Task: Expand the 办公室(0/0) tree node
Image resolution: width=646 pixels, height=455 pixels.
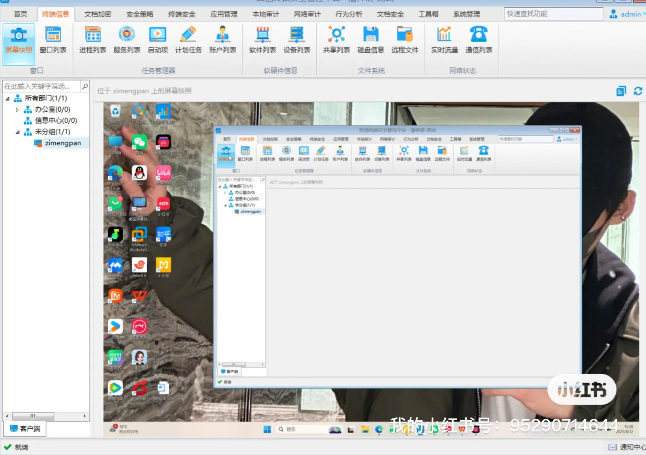Action: (17, 110)
